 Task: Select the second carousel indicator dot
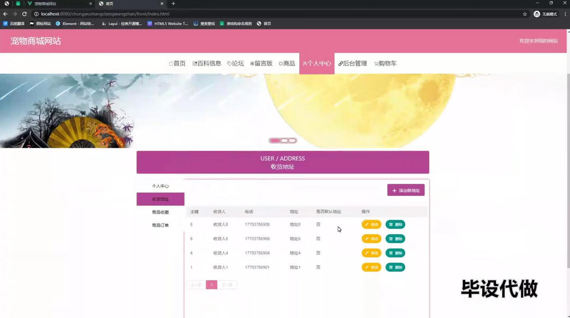(284, 140)
